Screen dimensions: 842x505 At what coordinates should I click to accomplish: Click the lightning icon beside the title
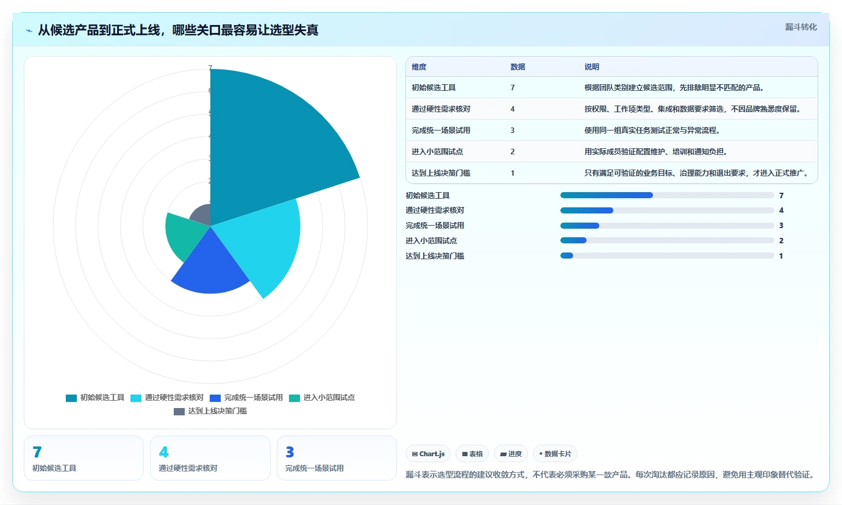[29, 30]
